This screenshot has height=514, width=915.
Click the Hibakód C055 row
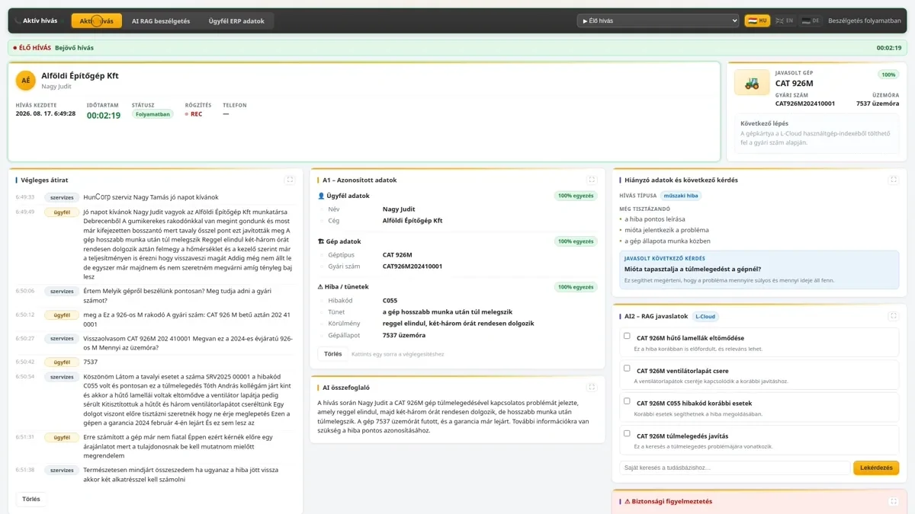coord(457,301)
